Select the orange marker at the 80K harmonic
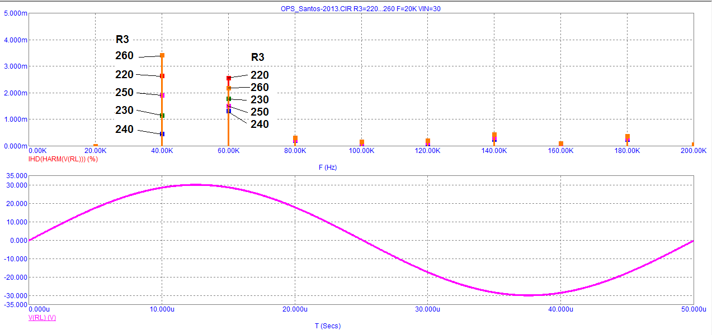 (295, 138)
